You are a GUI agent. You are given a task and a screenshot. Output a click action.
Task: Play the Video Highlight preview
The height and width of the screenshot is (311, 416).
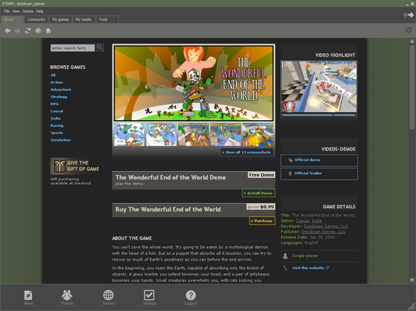click(319, 86)
